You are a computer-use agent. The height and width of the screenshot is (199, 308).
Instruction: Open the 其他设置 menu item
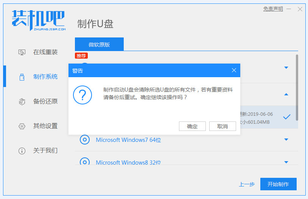(x=45, y=126)
